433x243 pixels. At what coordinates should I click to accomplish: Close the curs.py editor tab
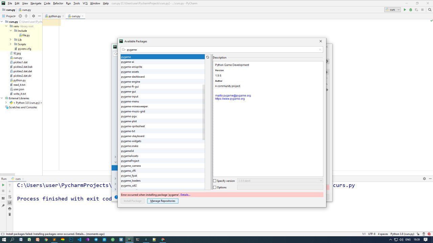coord(83,16)
